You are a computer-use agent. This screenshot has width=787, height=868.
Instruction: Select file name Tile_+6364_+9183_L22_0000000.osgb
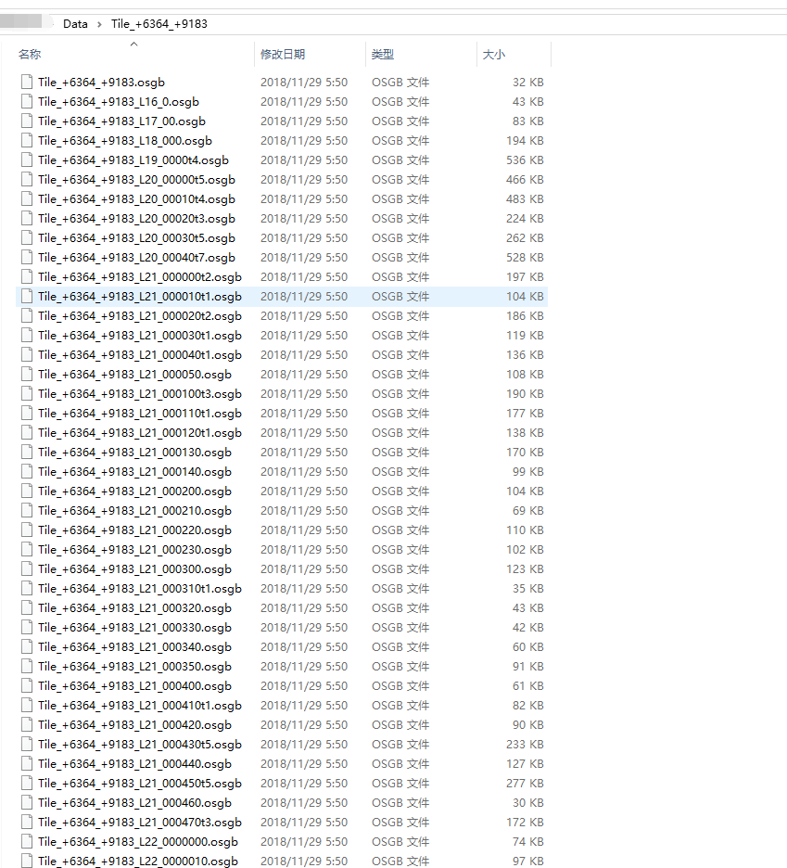(x=138, y=841)
